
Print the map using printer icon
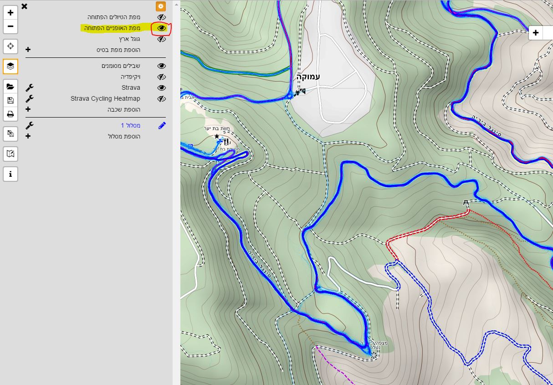tap(10, 114)
